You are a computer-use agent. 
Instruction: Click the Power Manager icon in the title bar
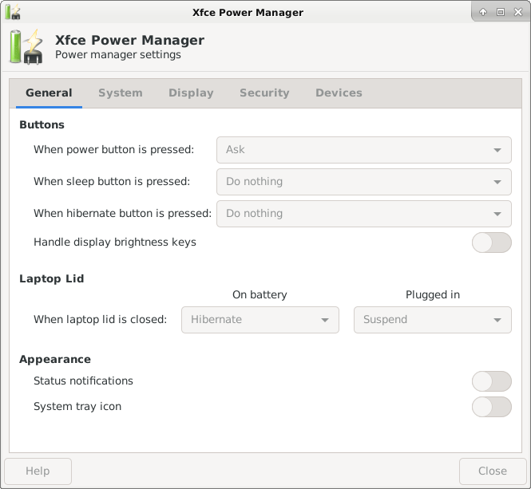click(13, 12)
